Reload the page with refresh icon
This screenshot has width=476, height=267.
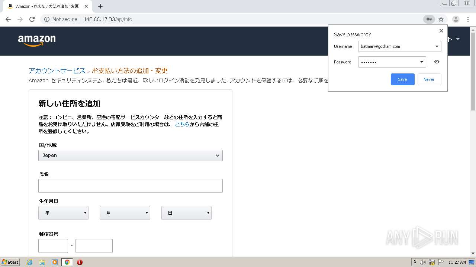pyautogui.click(x=32, y=19)
